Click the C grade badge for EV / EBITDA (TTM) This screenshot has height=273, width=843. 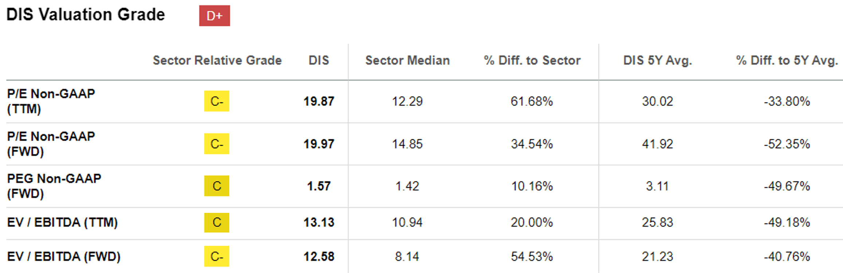pos(216,222)
